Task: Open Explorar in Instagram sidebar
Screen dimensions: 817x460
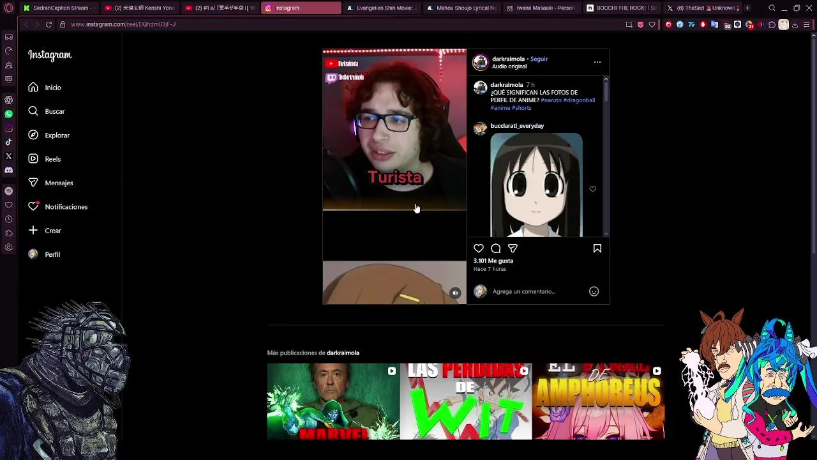Action: [x=49, y=135]
